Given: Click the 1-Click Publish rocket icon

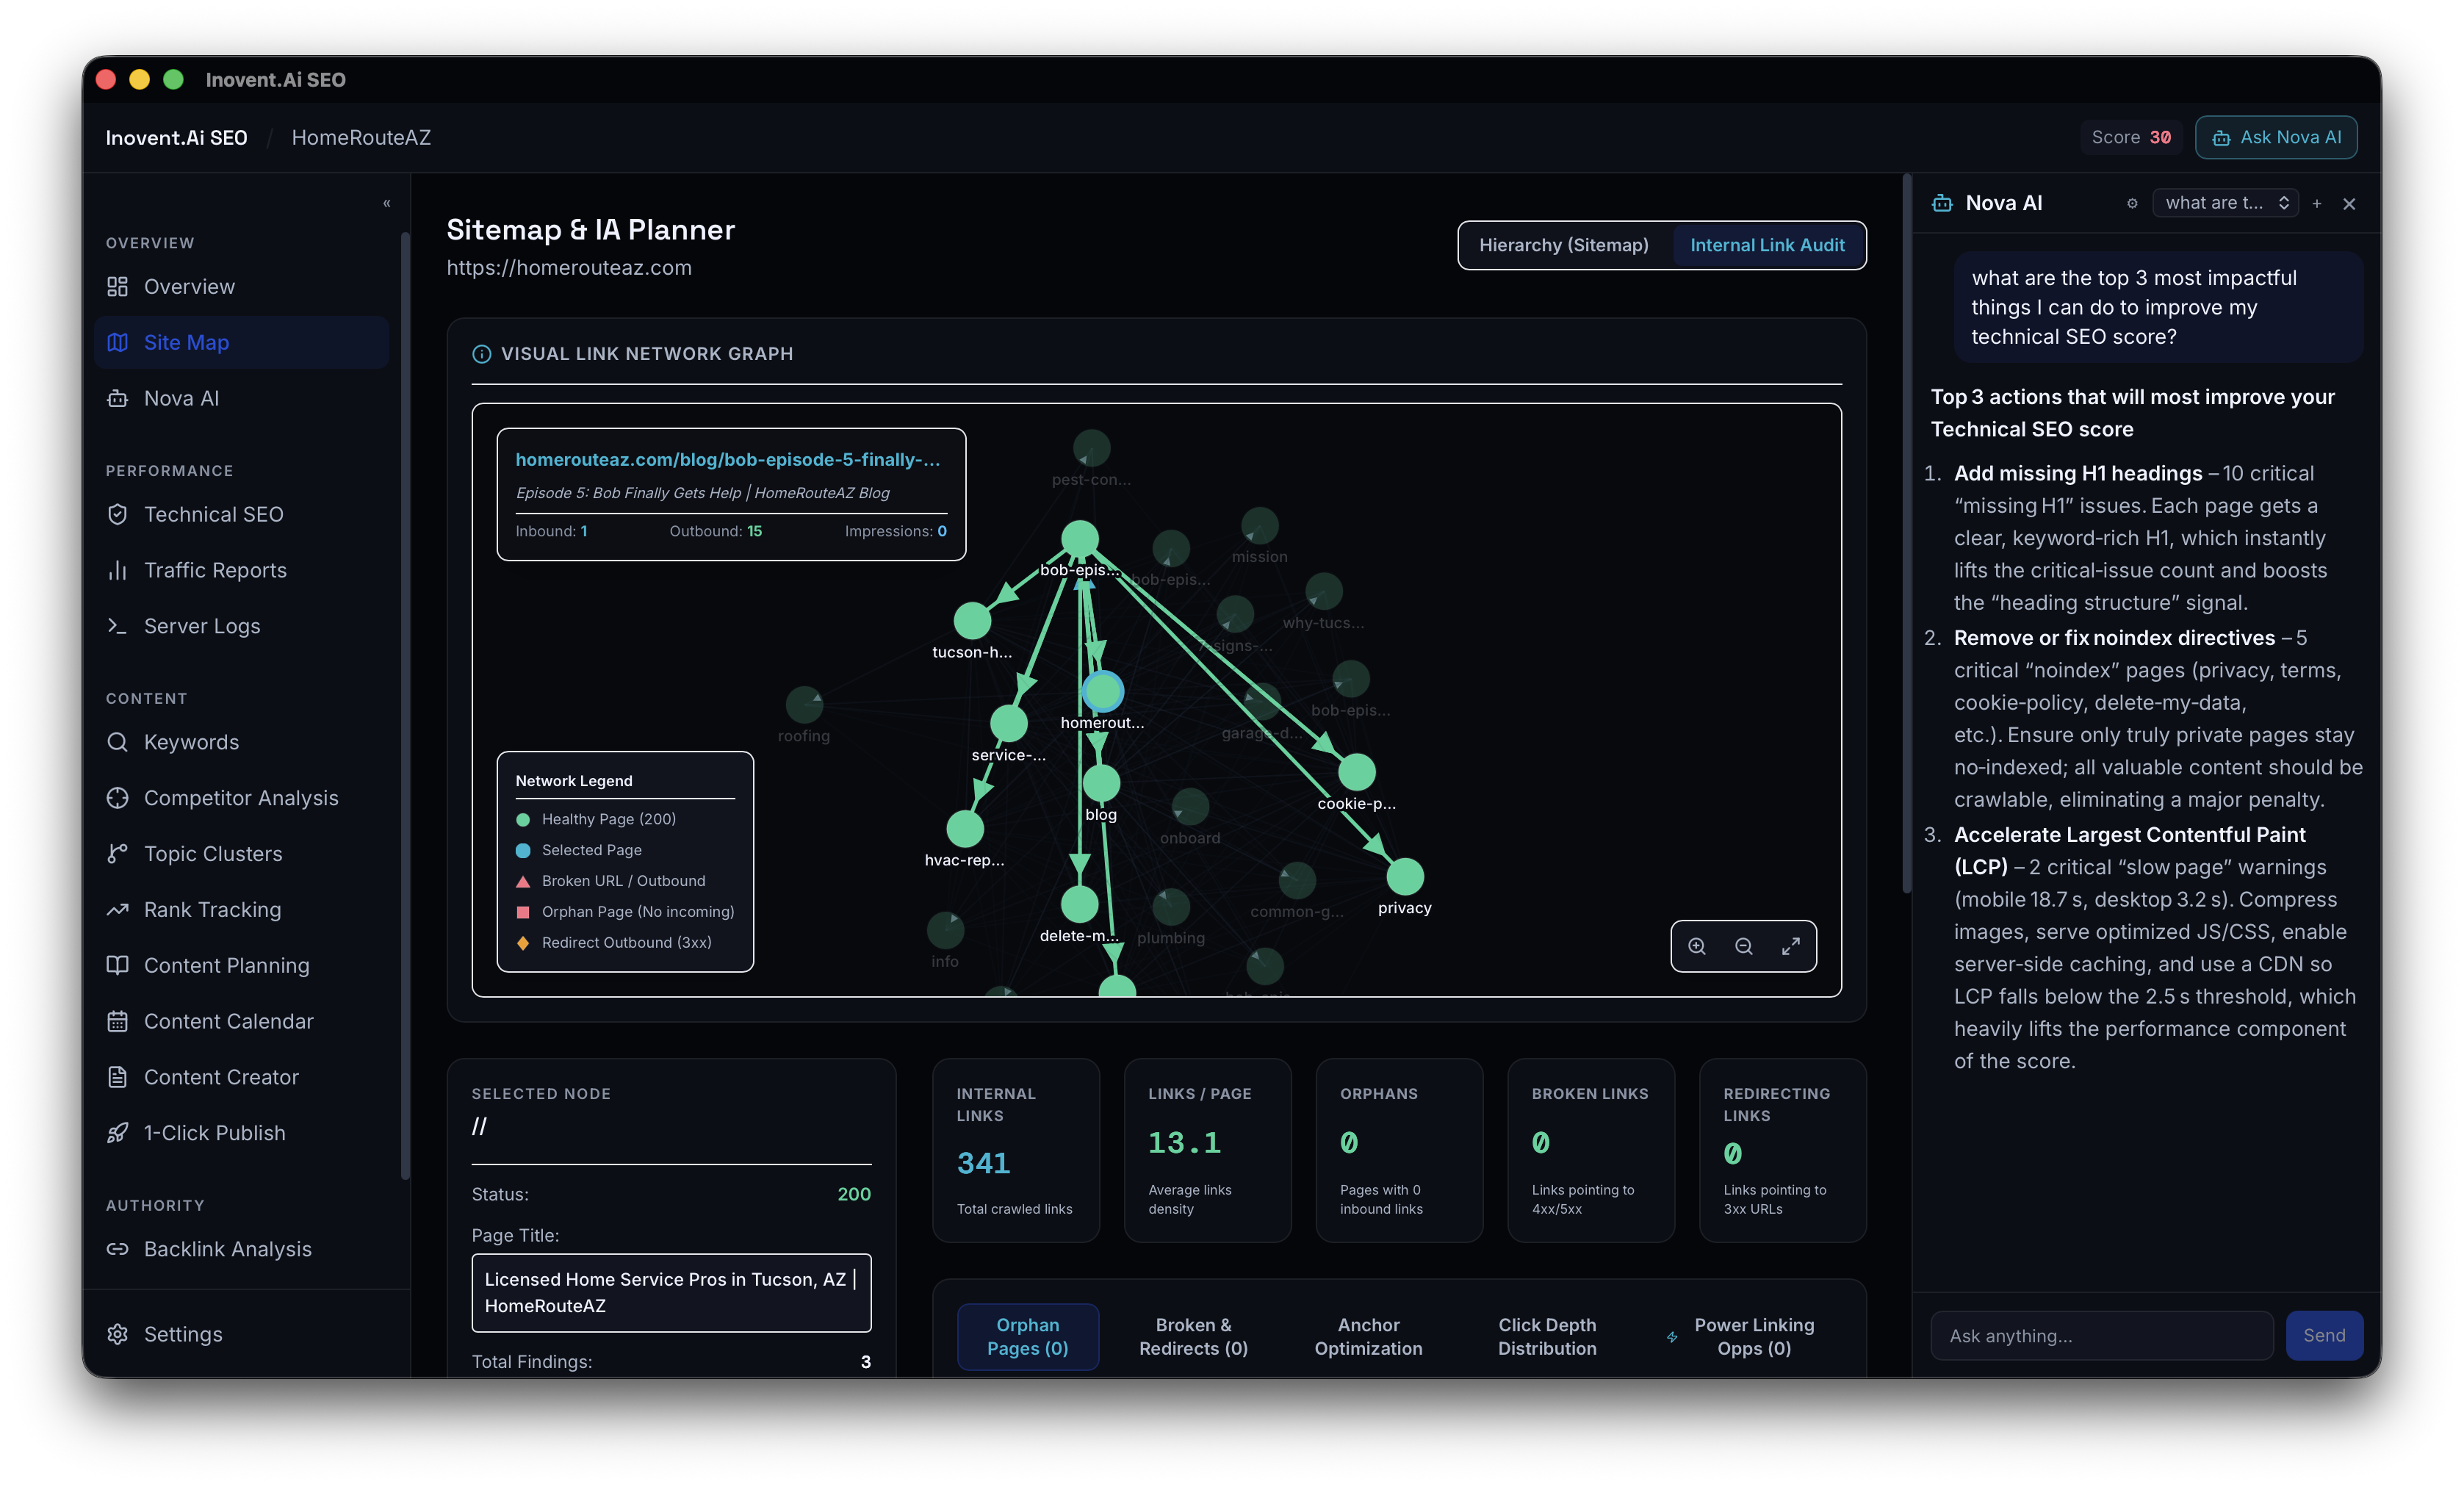Looking at the screenshot, I should 117,1133.
